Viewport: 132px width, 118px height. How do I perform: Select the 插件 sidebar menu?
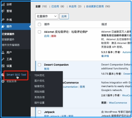pyautogui.click(x=9, y=26)
